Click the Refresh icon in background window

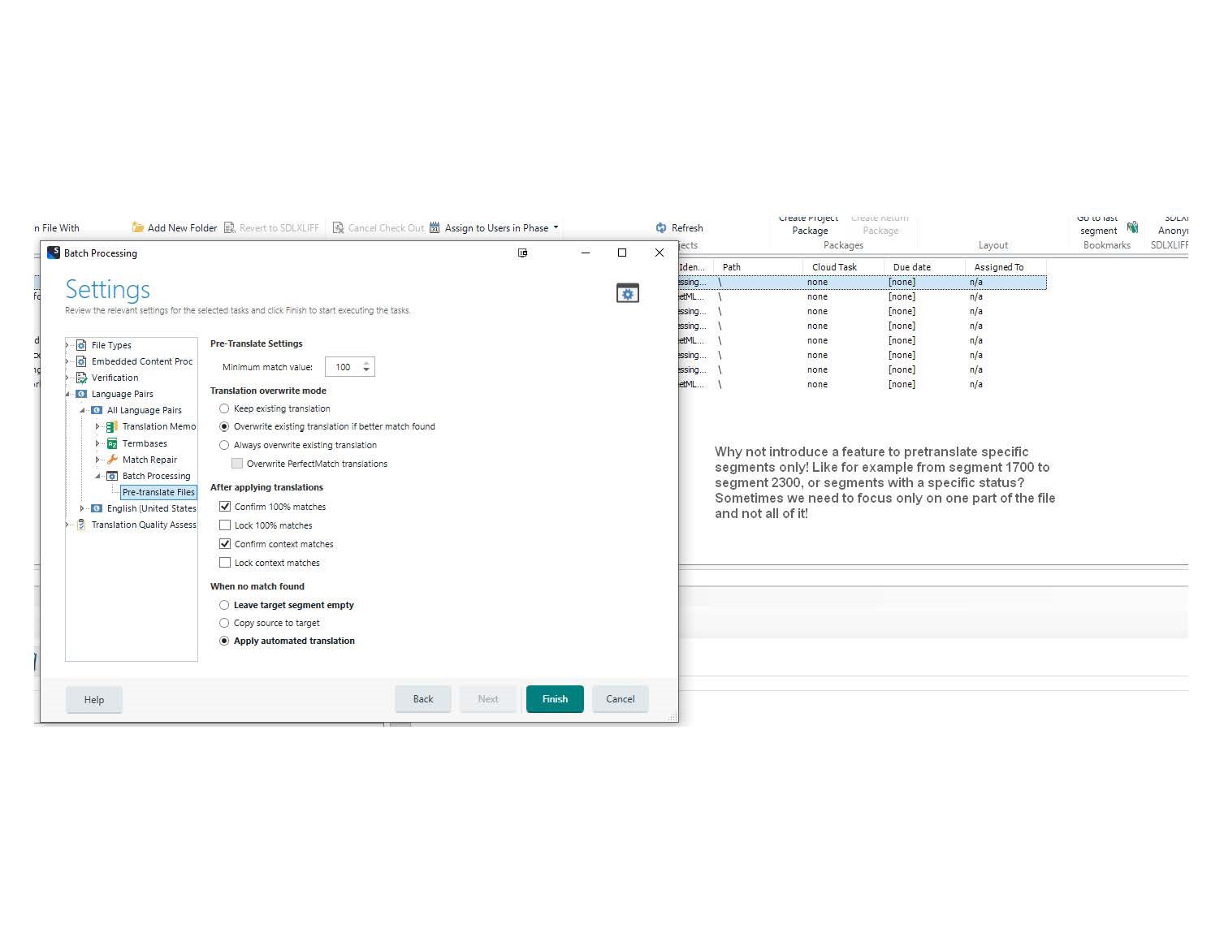(661, 228)
